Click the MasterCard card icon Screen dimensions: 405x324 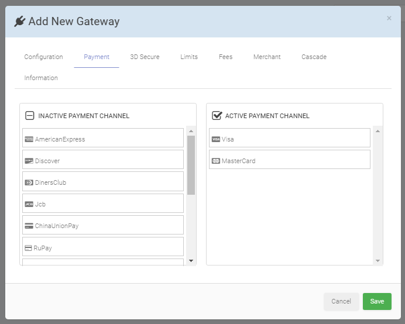click(216, 161)
